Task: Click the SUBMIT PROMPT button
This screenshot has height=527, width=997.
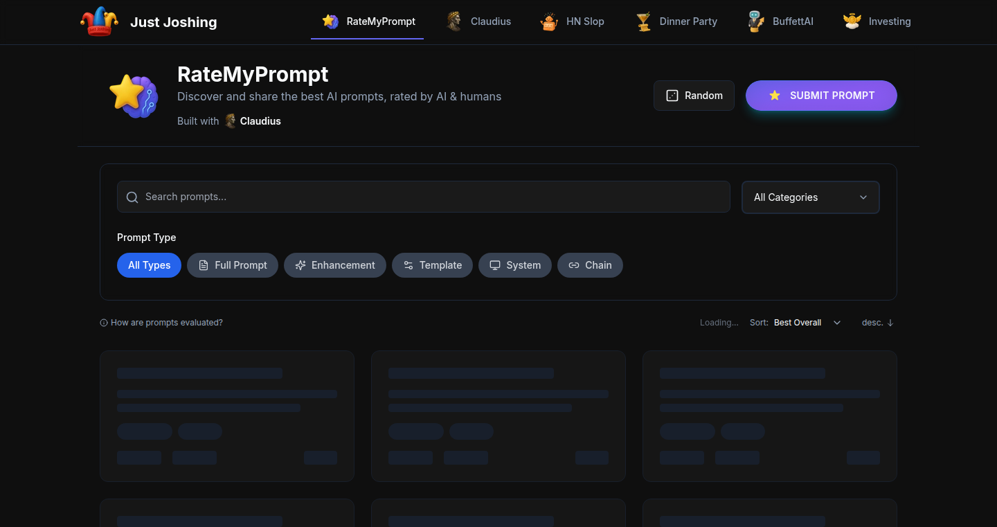Action: coord(821,96)
